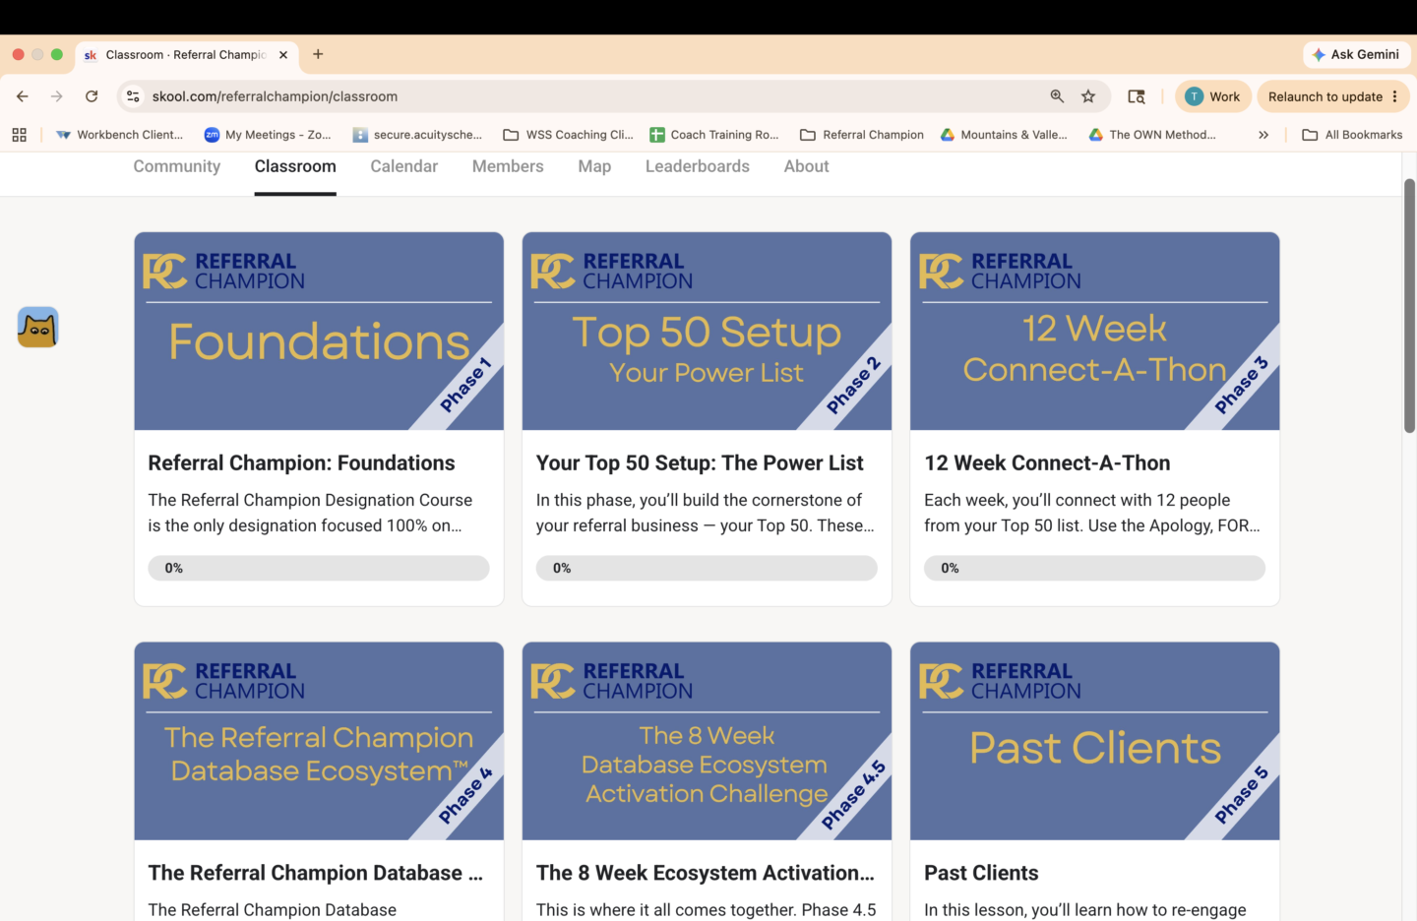The width and height of the screenshot is (1417, 921).
Task: Open the Top 50 Setup Phase 2 thumbnail
Action: [x=707, y=332]
